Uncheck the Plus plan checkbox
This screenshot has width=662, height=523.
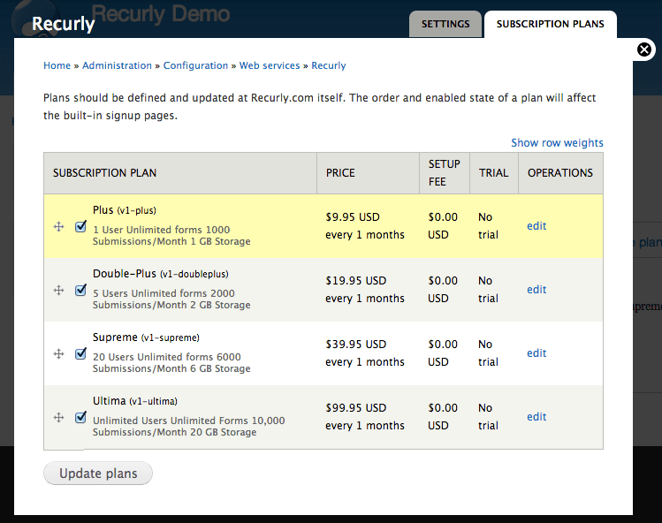(80, 227)
